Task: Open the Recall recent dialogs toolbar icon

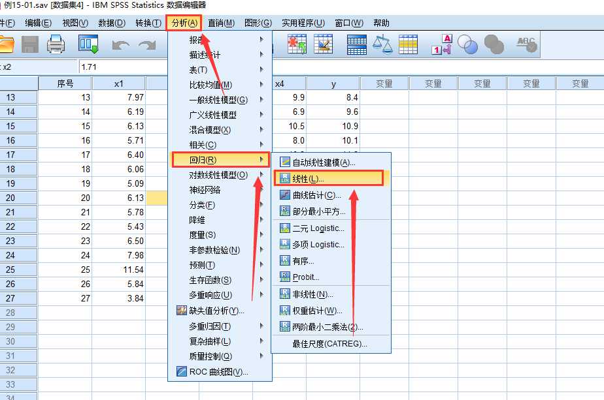Action: point(89,44)
